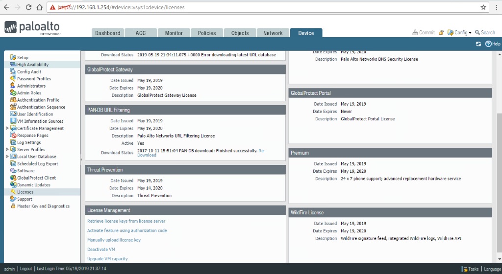The image size is (502, 274).
Task: Open the Server Profiles icon
Action: coord(13,149)
